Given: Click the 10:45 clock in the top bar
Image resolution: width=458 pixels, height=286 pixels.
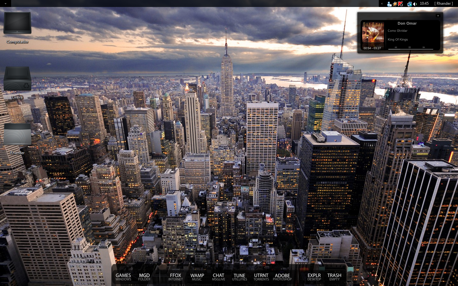Looking at the screenshot, I should pos(424,3).
